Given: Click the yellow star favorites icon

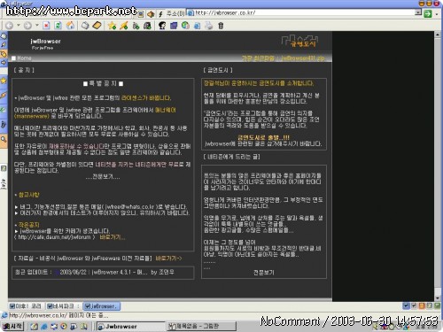Looking at the screenshot, I should [112, 26].
